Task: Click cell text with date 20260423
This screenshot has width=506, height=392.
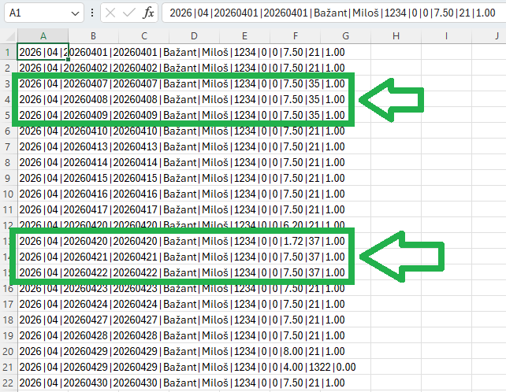Action: point(182,289)
